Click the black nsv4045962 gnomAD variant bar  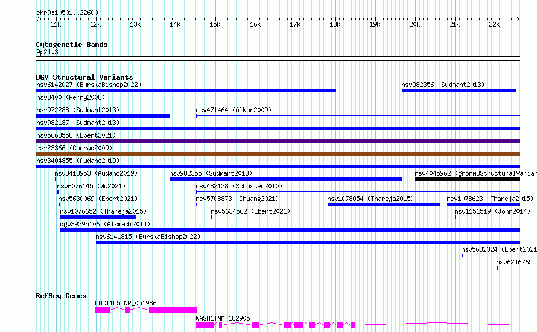468,179
